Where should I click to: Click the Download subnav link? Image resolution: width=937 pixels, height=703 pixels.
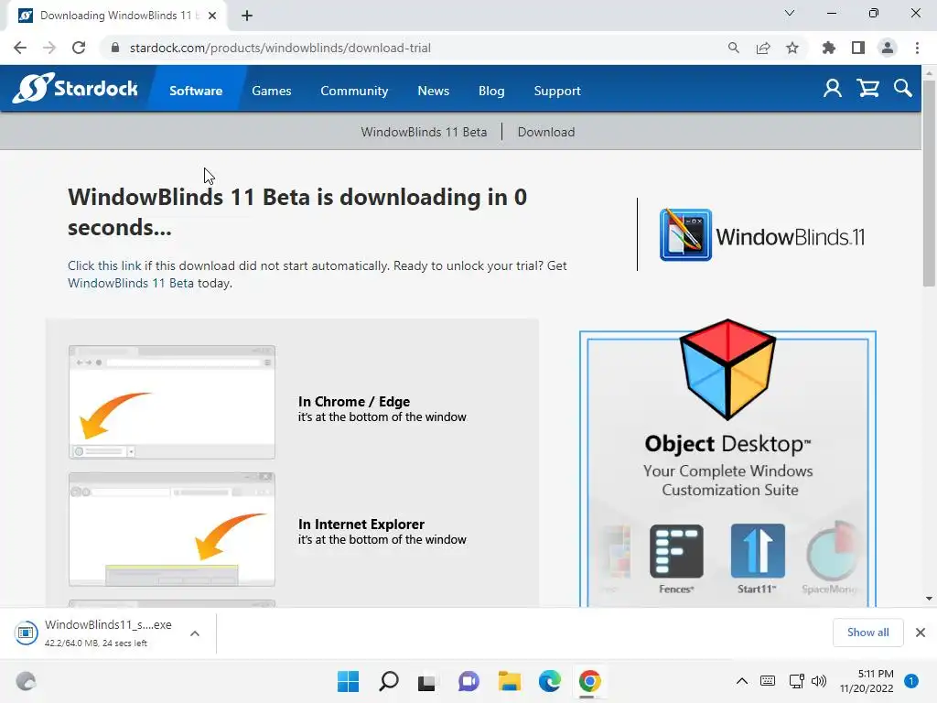point(546,132)
